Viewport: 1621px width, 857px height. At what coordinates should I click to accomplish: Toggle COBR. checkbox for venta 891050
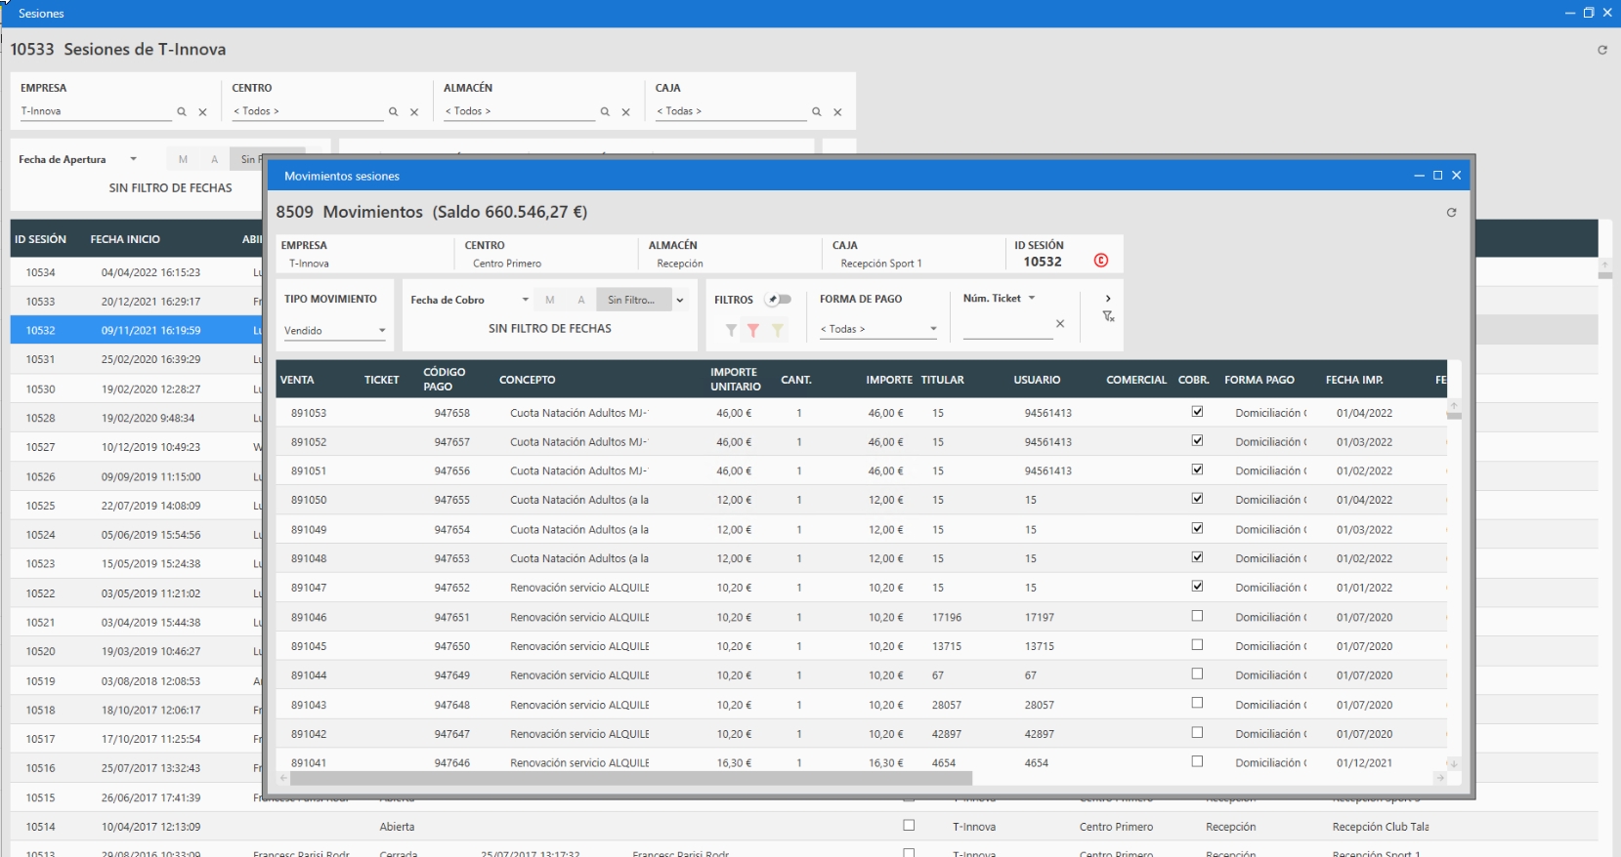pos(1197,499)
